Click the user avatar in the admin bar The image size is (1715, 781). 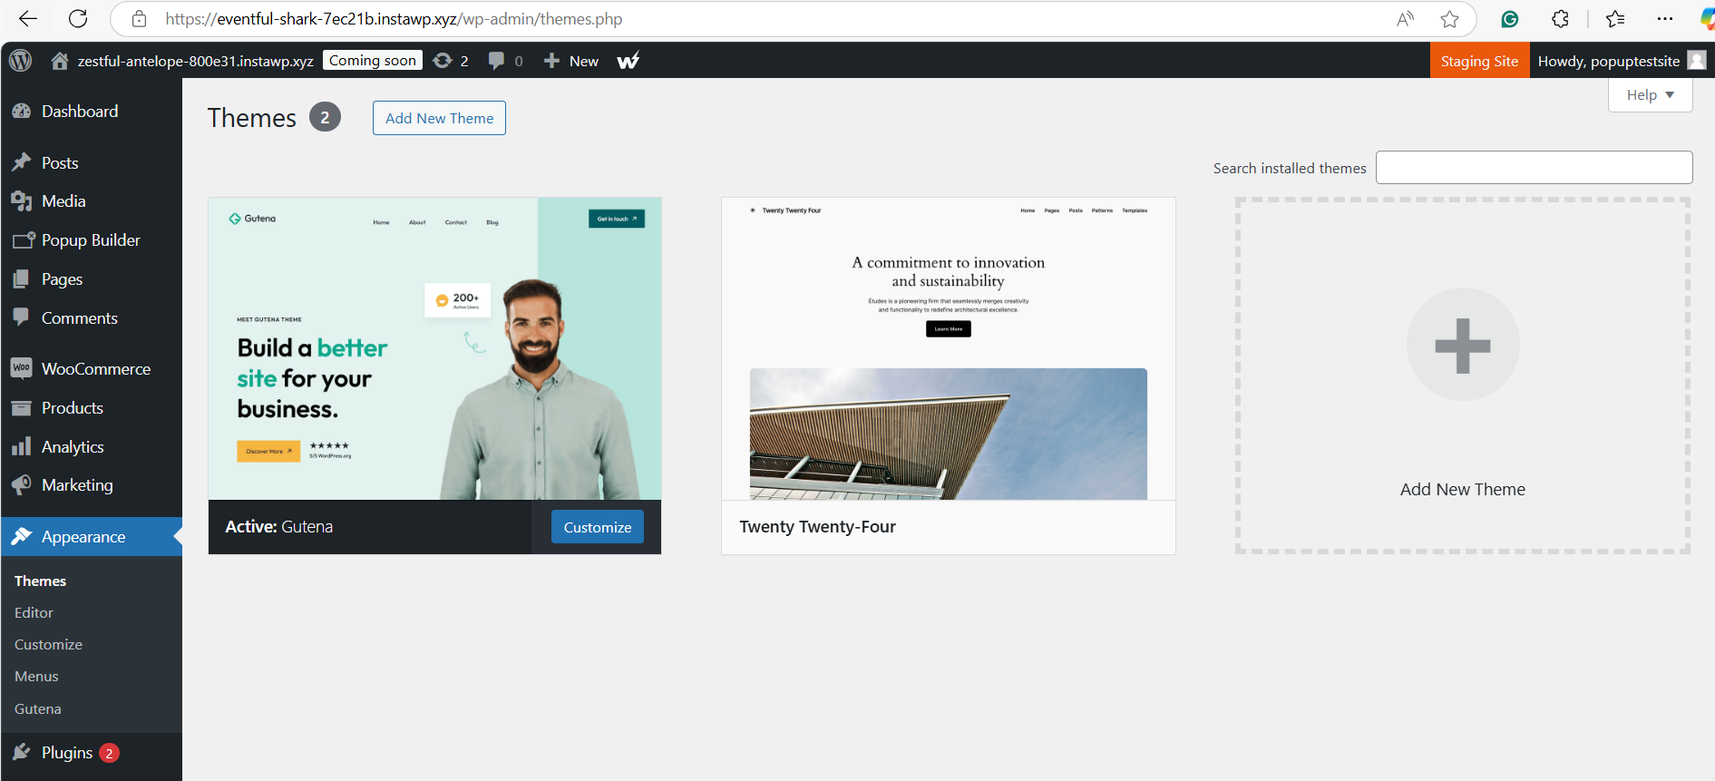[x=1697, y=60]
